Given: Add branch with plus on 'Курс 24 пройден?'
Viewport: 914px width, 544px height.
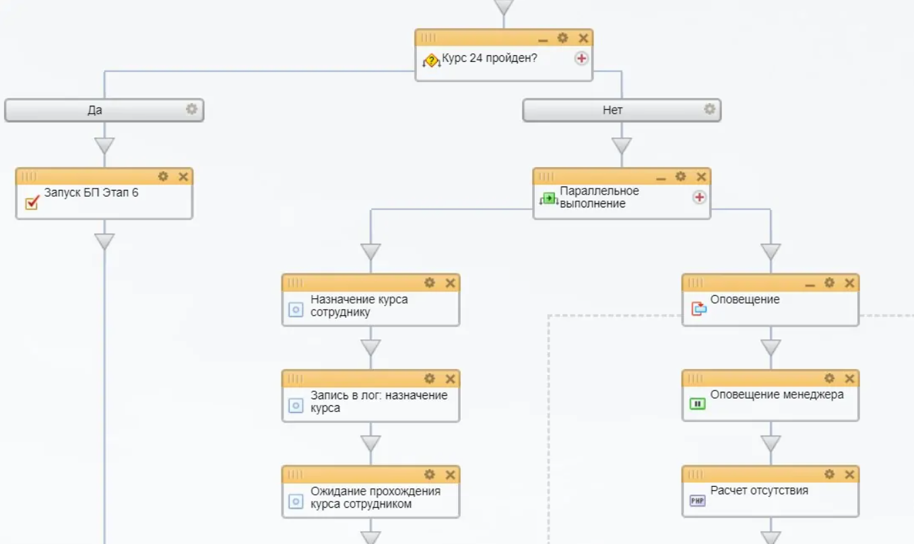Looking at the screenshot, I should pyautogui.click(x=581, y=59).
